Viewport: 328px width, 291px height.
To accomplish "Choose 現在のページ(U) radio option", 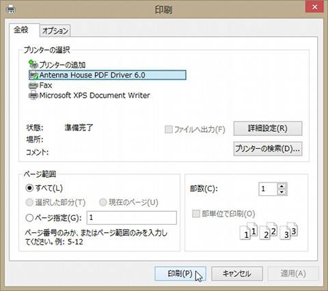I will click(103, 202).
